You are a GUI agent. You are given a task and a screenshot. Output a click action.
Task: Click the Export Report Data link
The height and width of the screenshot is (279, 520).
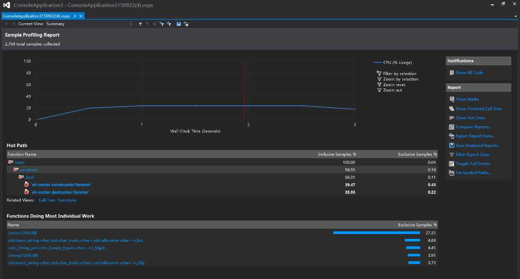click(475, 136)
